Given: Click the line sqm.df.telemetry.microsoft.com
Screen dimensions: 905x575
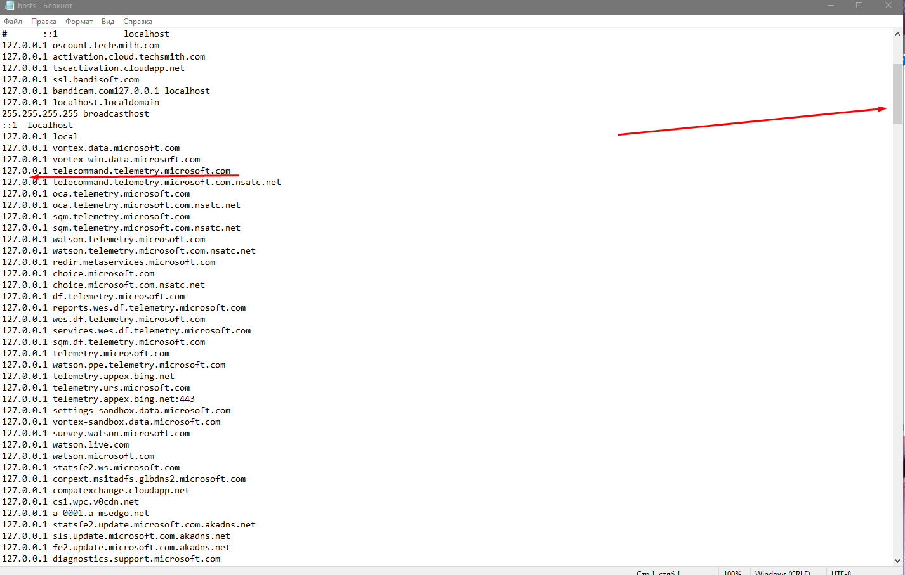Looking at the screenshot, I should 103,342.
